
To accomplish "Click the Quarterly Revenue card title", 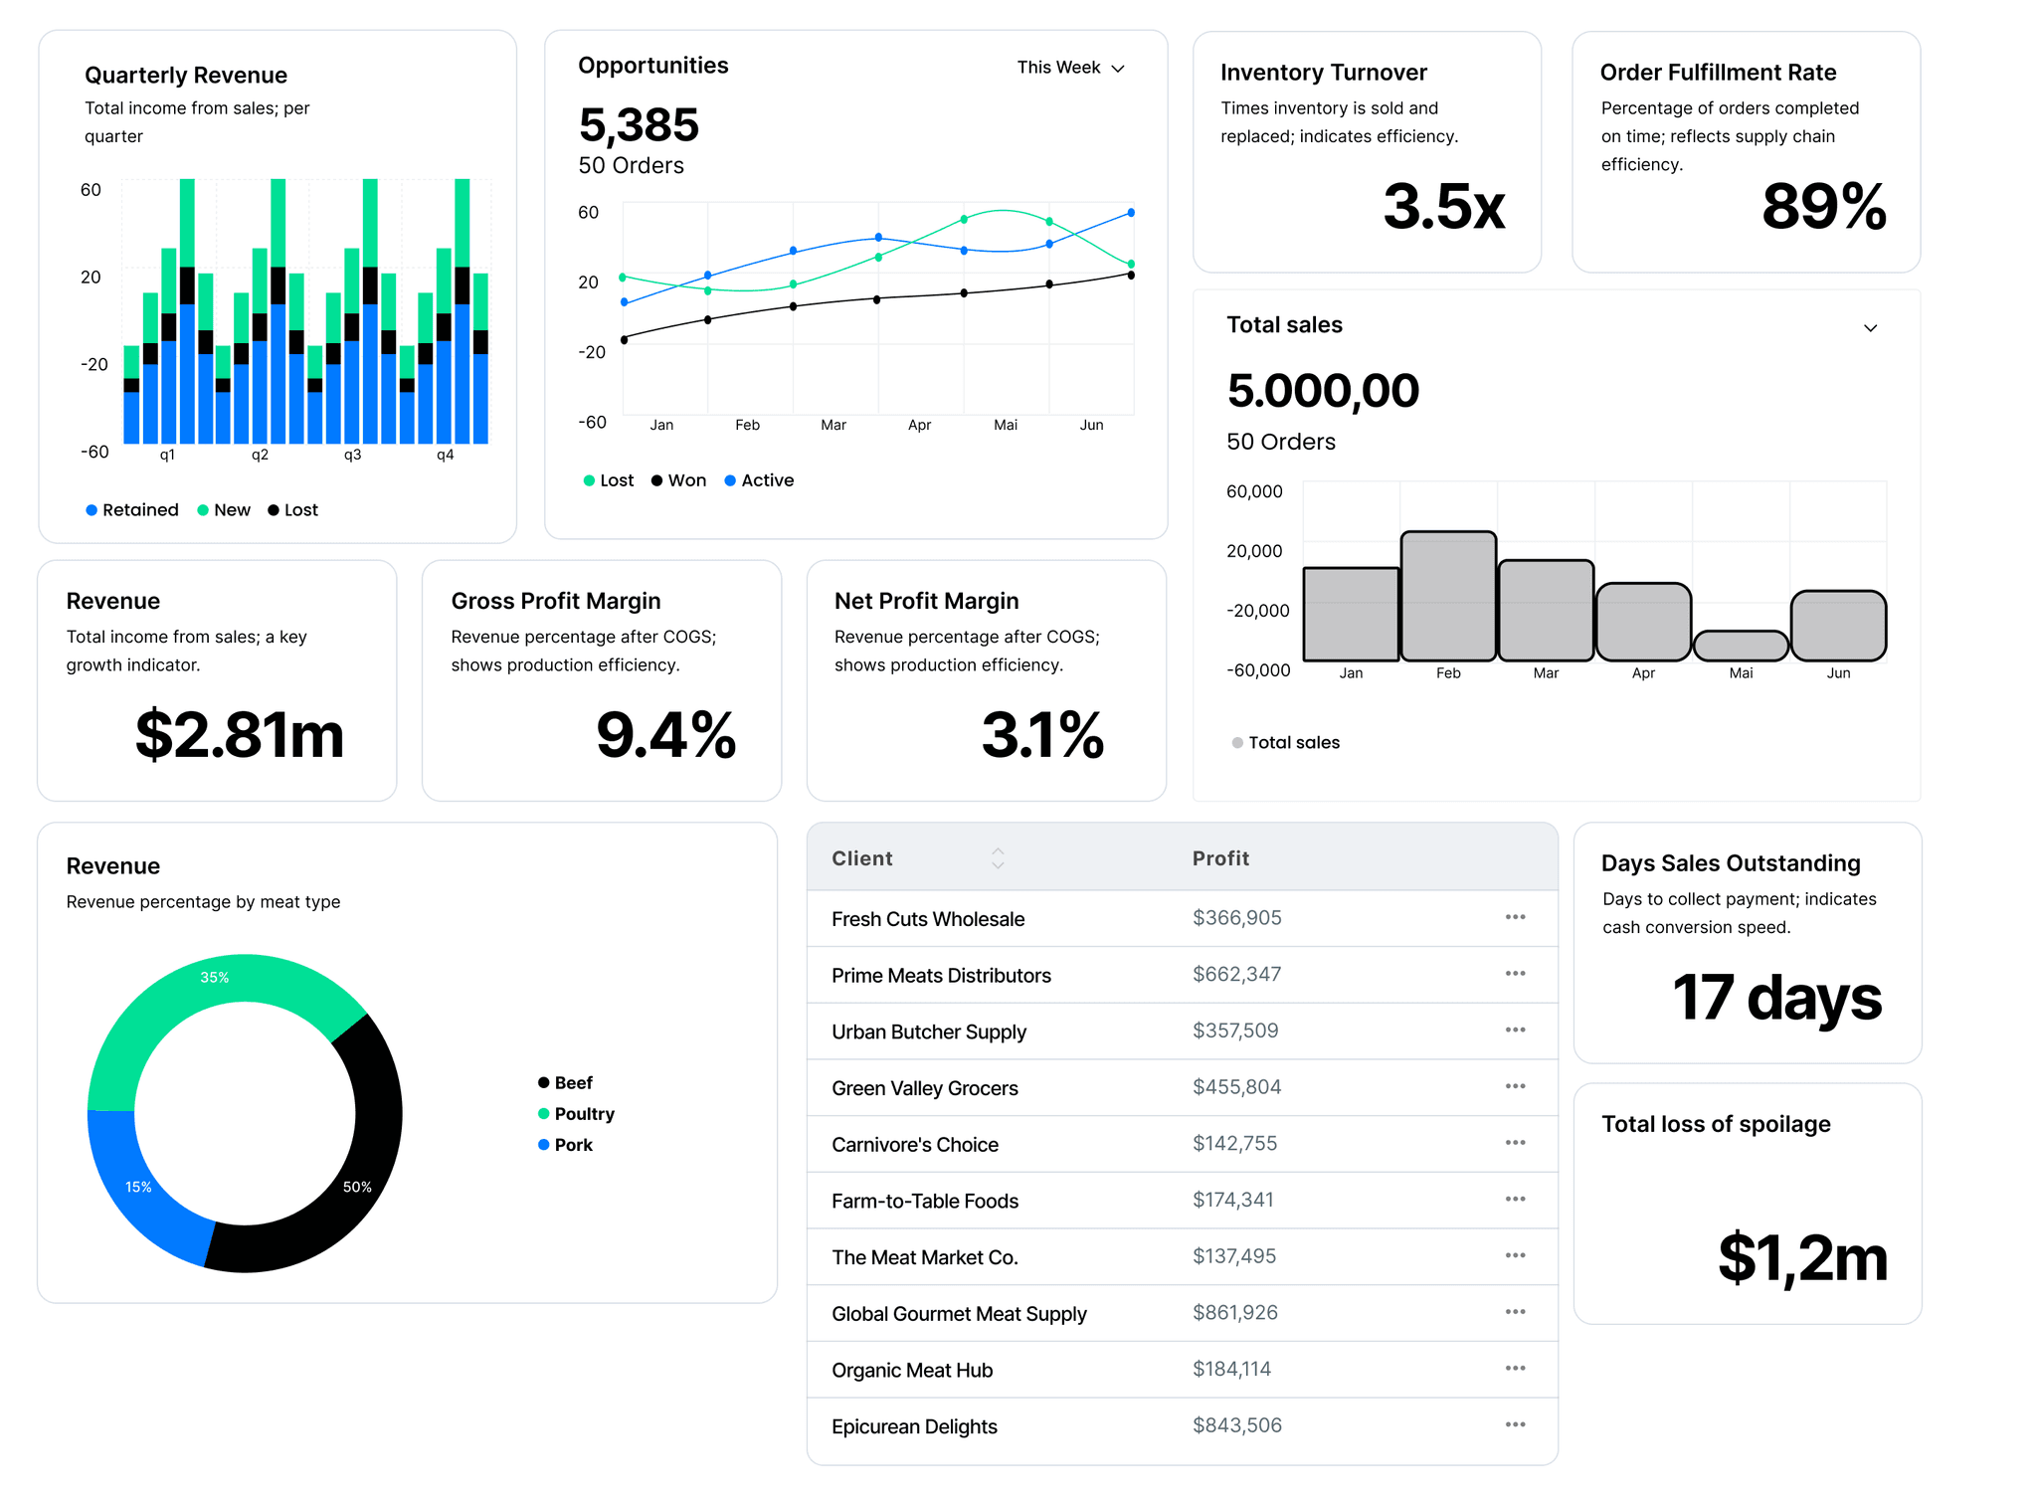I will pyautogui.click(x=186, y=76).
